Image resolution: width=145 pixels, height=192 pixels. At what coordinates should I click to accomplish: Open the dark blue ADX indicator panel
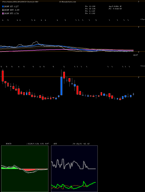pos(74,169)
